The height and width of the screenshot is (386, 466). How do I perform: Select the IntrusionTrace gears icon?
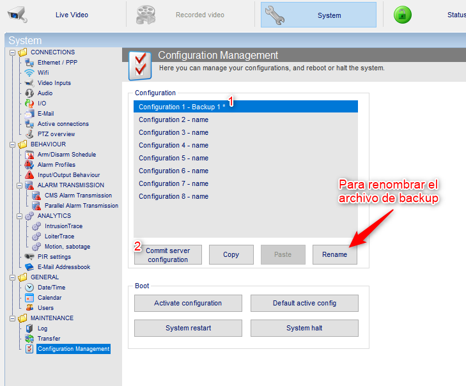coord(36,226)
